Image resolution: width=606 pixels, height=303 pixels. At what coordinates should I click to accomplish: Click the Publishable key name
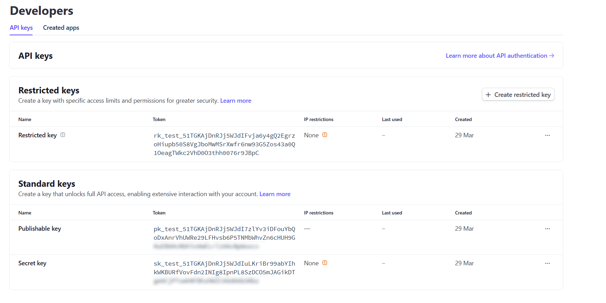point(40,229)
